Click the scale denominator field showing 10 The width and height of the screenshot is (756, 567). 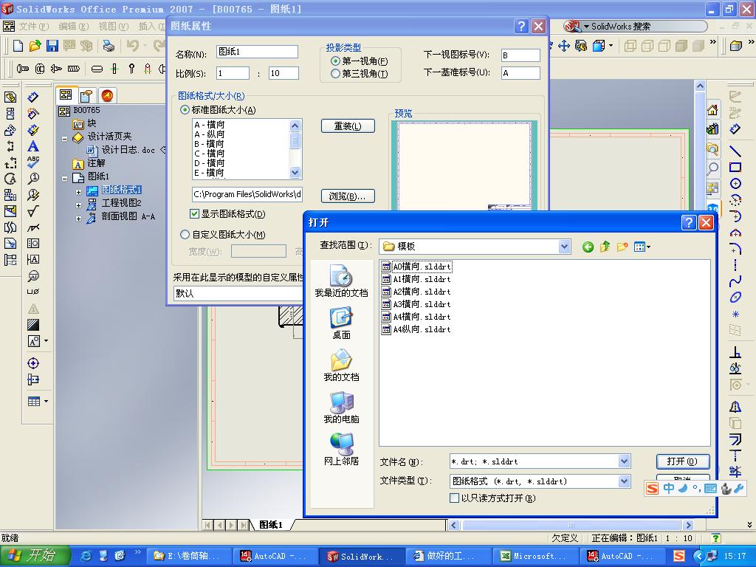point(283,73)
